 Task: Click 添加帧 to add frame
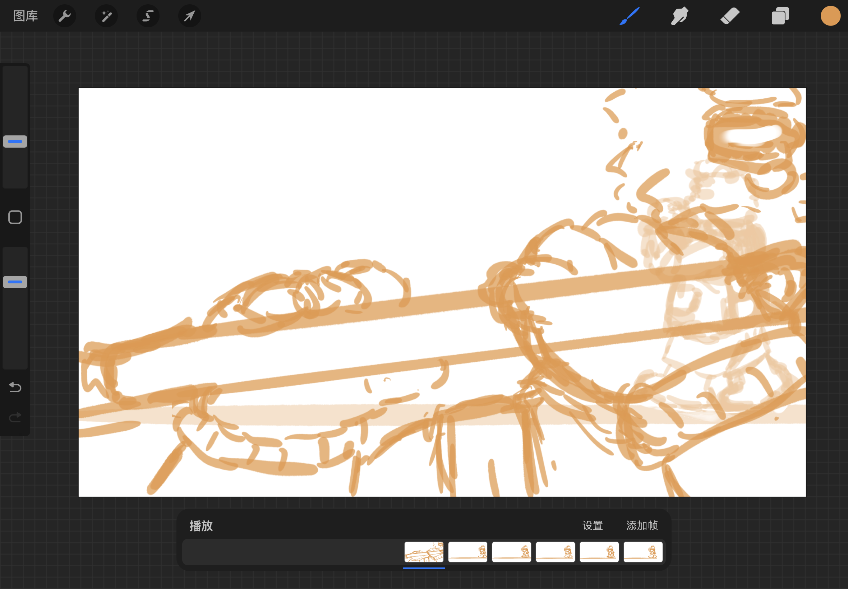[x=642, y=525]
